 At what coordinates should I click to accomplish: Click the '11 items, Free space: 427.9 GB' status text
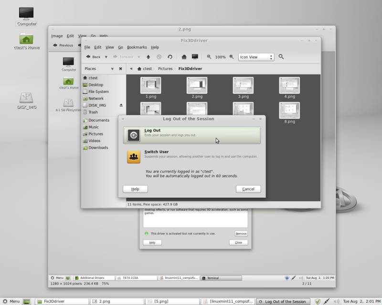(x=152, y=204)
